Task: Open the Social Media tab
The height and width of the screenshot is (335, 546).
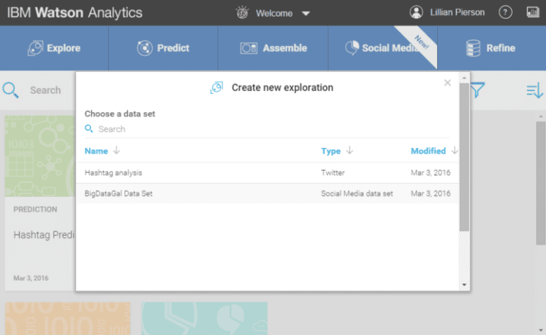Action: click(x=382, y=48)
